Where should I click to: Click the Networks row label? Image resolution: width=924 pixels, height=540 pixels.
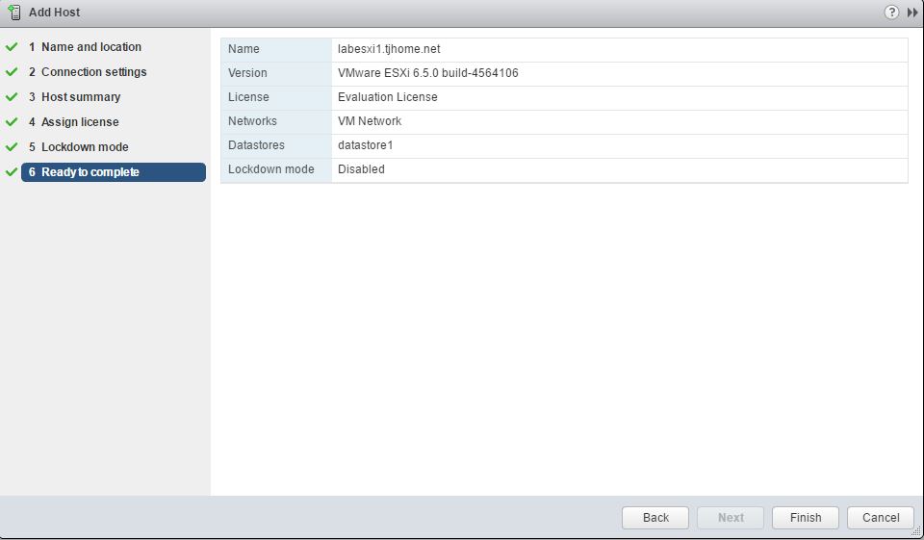click(252, 121)
